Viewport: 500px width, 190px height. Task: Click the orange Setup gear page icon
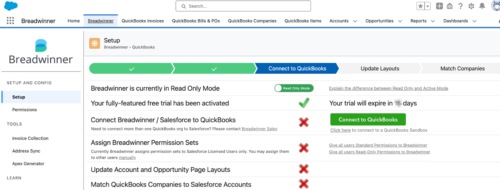coord(95,43)
